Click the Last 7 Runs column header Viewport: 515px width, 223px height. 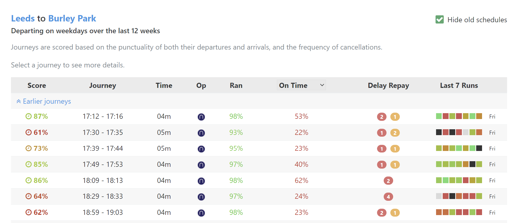click(459, 86)
